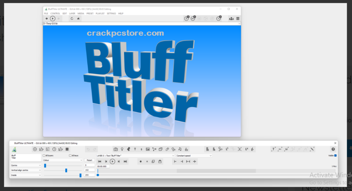The height and width of the screenshot is (191, 352).
Task: Expand the D:\Temp\GUI.bt path dropdown
Action: pos(239,24)
